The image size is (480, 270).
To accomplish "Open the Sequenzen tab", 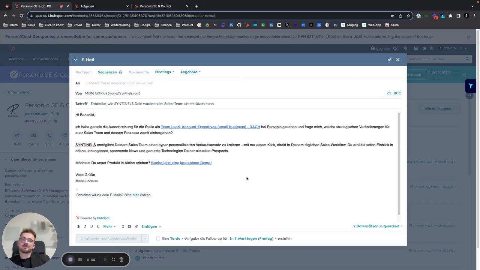I will (110, 72).
